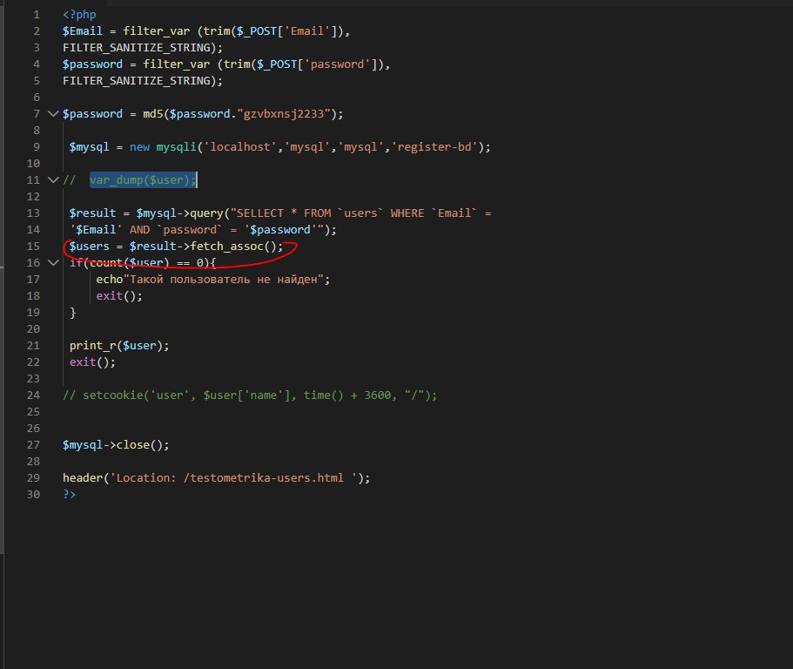Click $mysql->close(); on line 27
Screen dimensions: 793x669
click(x=116, y=445)
